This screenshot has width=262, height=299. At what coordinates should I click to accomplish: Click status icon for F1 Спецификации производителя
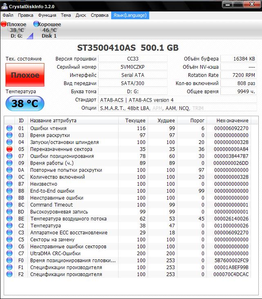9,268
